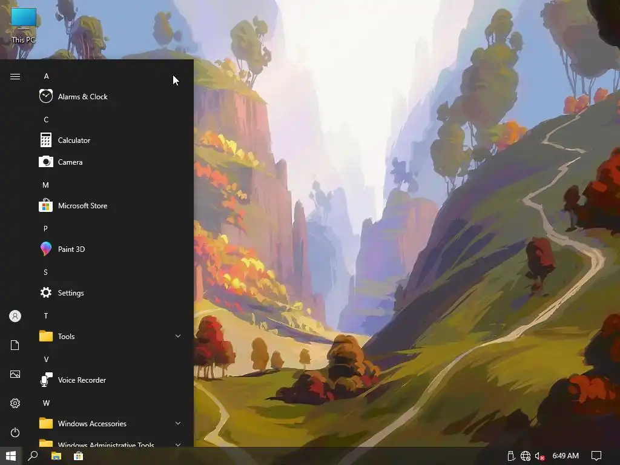Click the Windows Accessories folder icon
This screenshot has width=620, height=465.
[x=46, y=423]
